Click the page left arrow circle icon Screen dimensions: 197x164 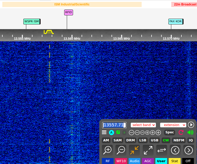tap(175, 150)
